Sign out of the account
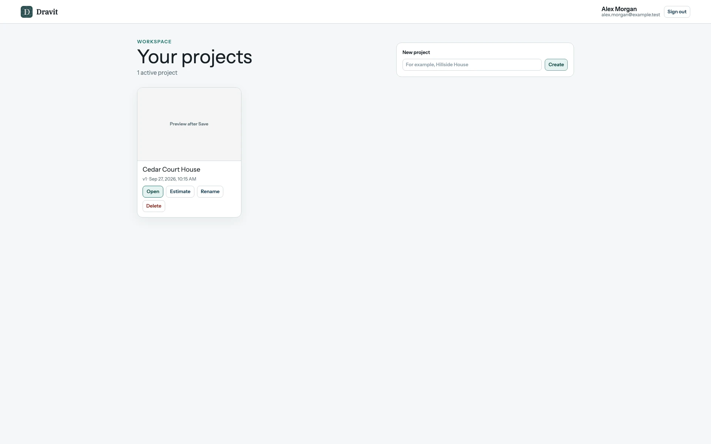 pos(677,12)
